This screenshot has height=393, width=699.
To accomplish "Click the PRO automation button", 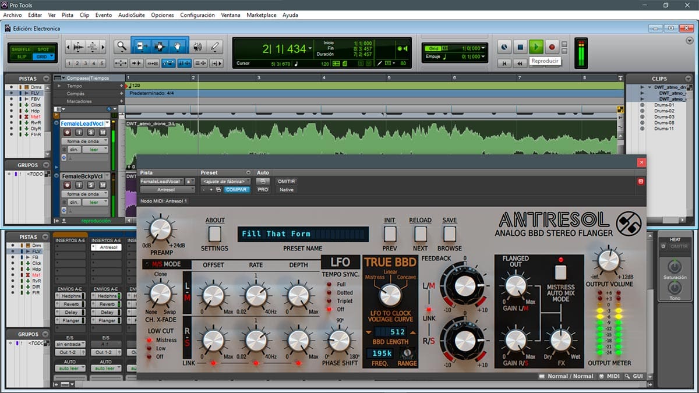I will pos(263,190).
